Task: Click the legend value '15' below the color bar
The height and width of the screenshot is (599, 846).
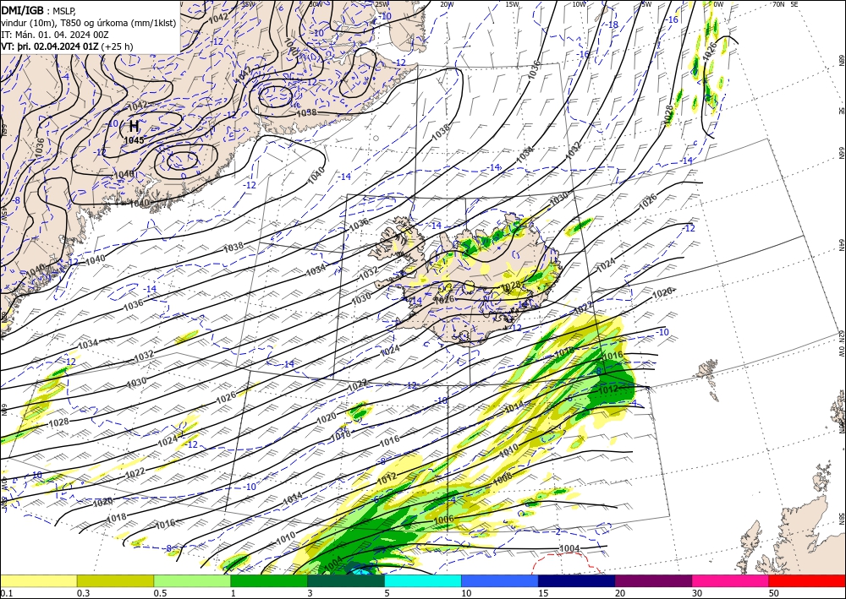Action: [543, 593]
